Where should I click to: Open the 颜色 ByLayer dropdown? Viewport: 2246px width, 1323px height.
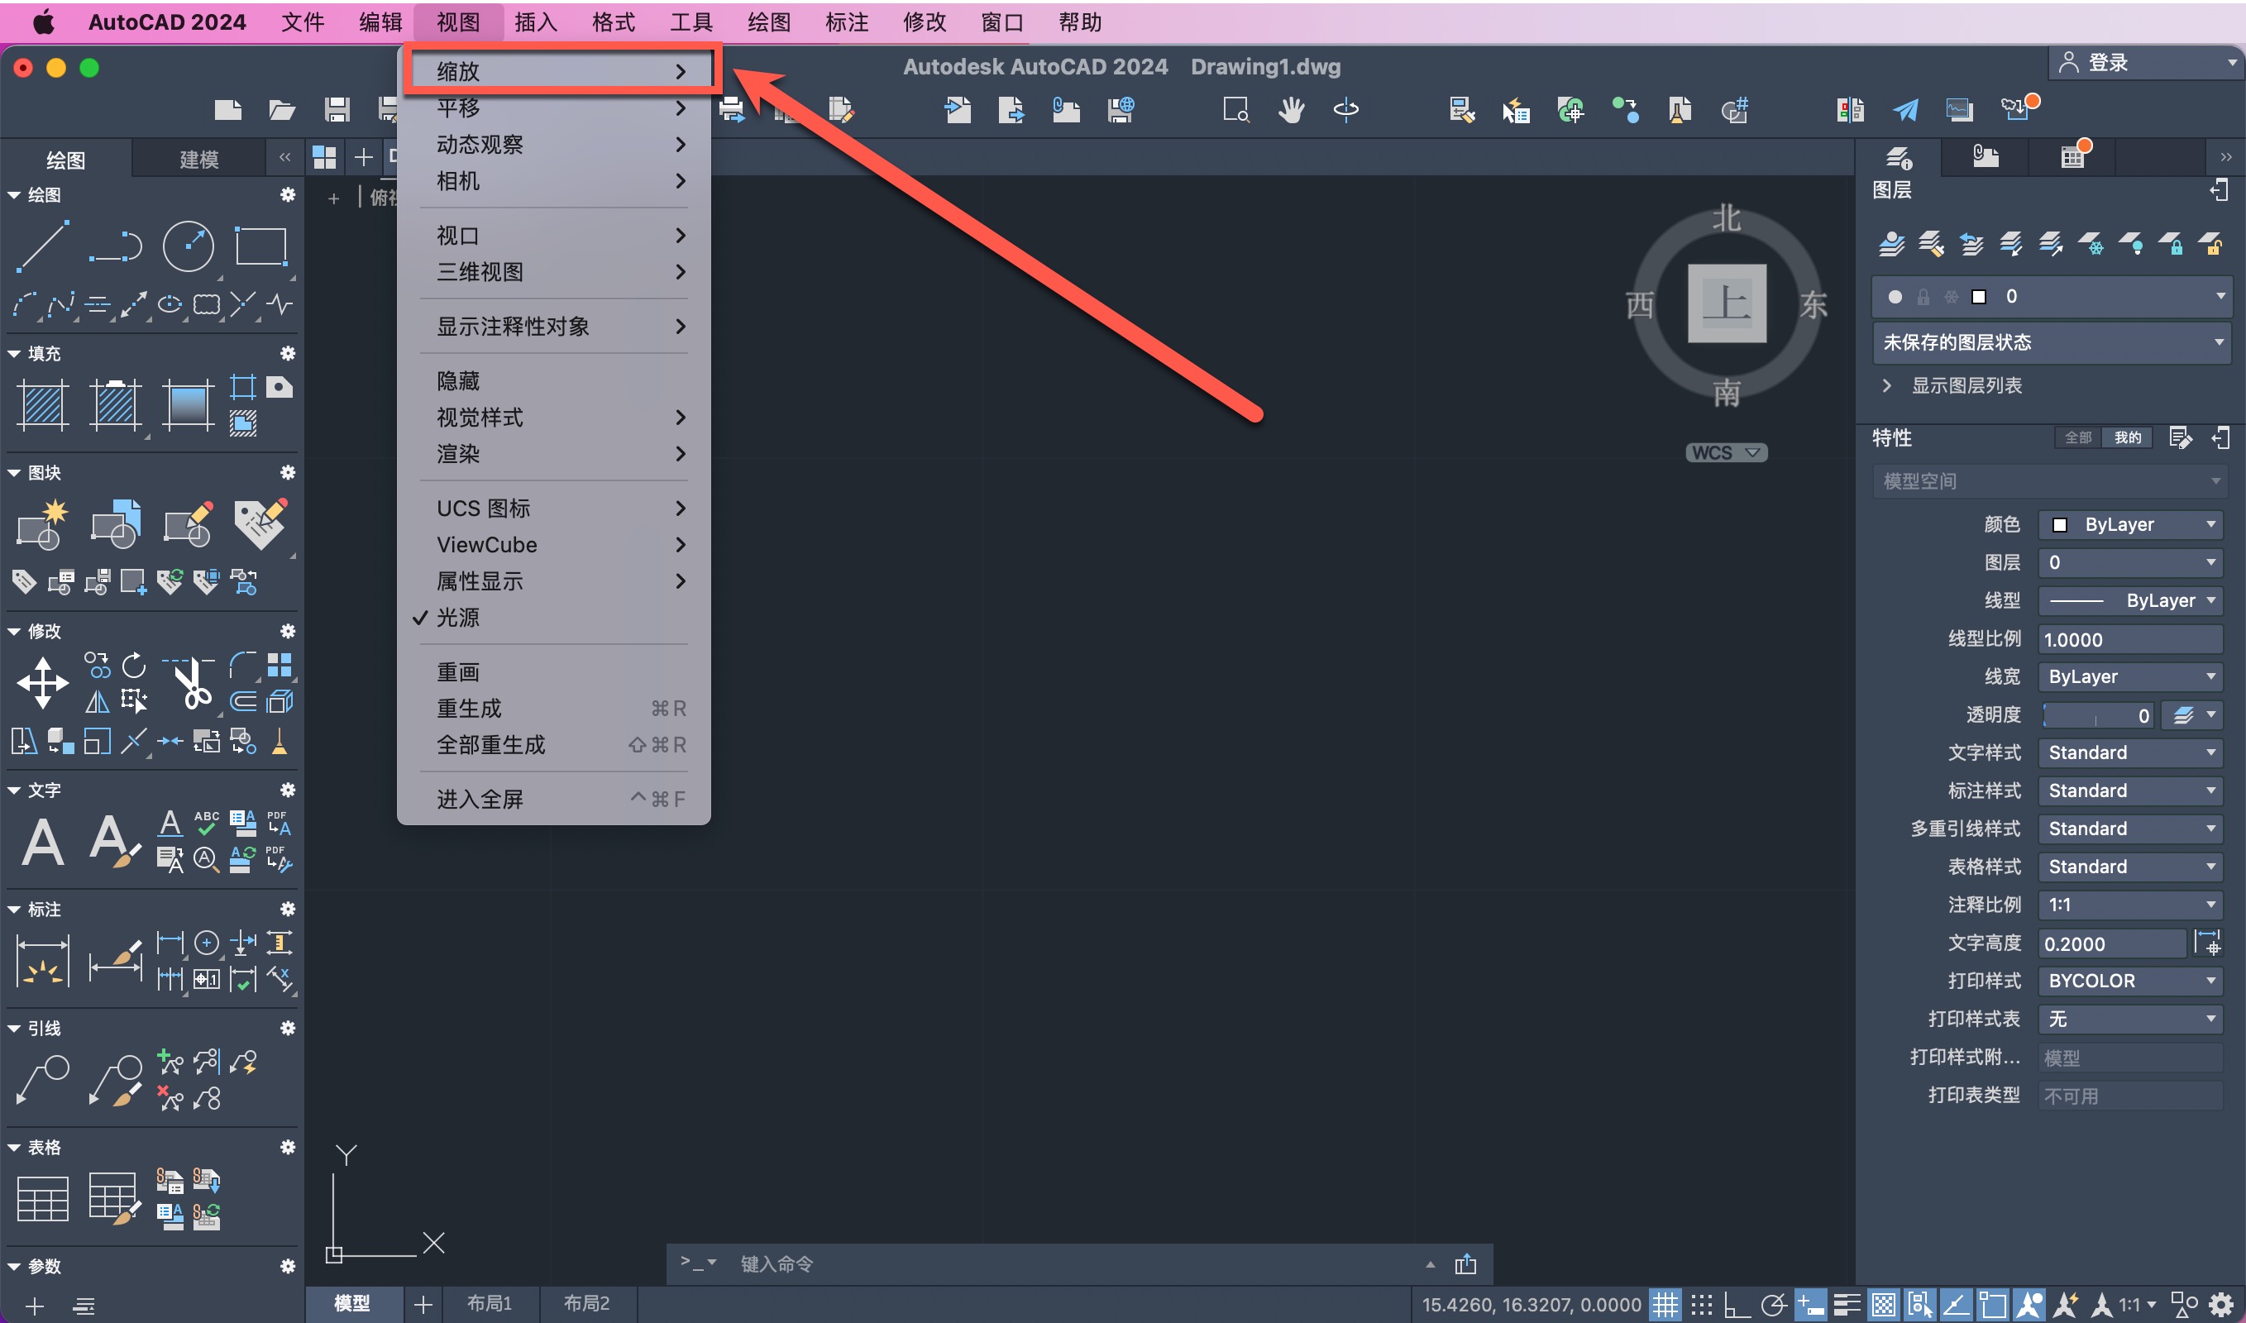coord(2130,524)
